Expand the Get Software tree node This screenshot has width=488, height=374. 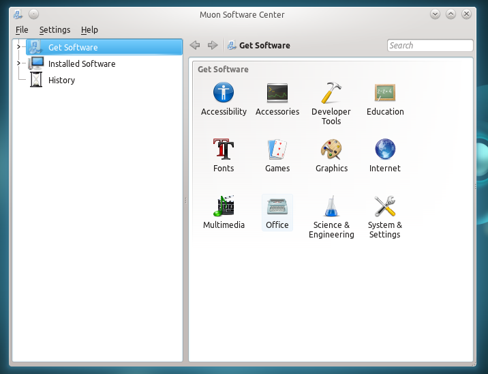(x=18, y=46)
